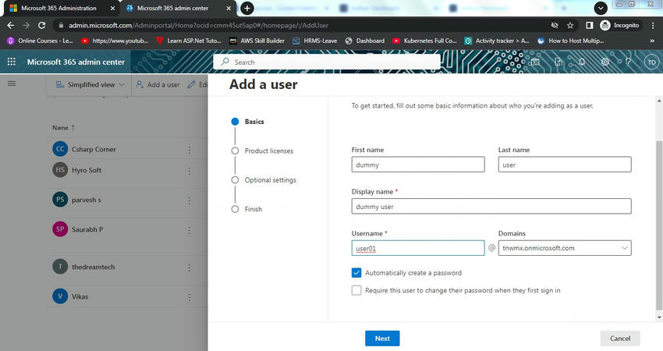Go to the Optional settings step
This screenshot has height=351, width=663.
[270, 180]
